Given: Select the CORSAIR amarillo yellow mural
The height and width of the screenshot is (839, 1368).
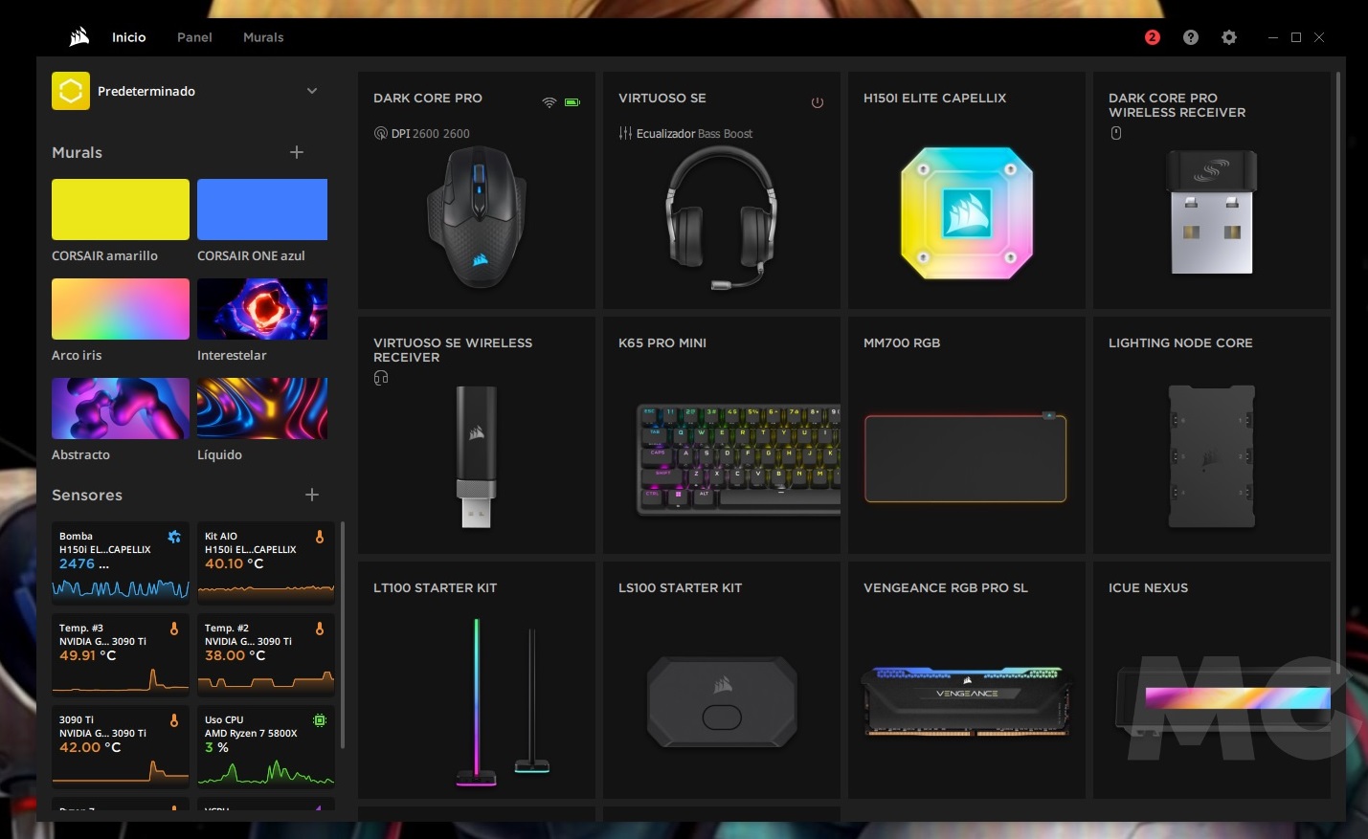Looking at the screenshot, I should [x=121, y=210].
